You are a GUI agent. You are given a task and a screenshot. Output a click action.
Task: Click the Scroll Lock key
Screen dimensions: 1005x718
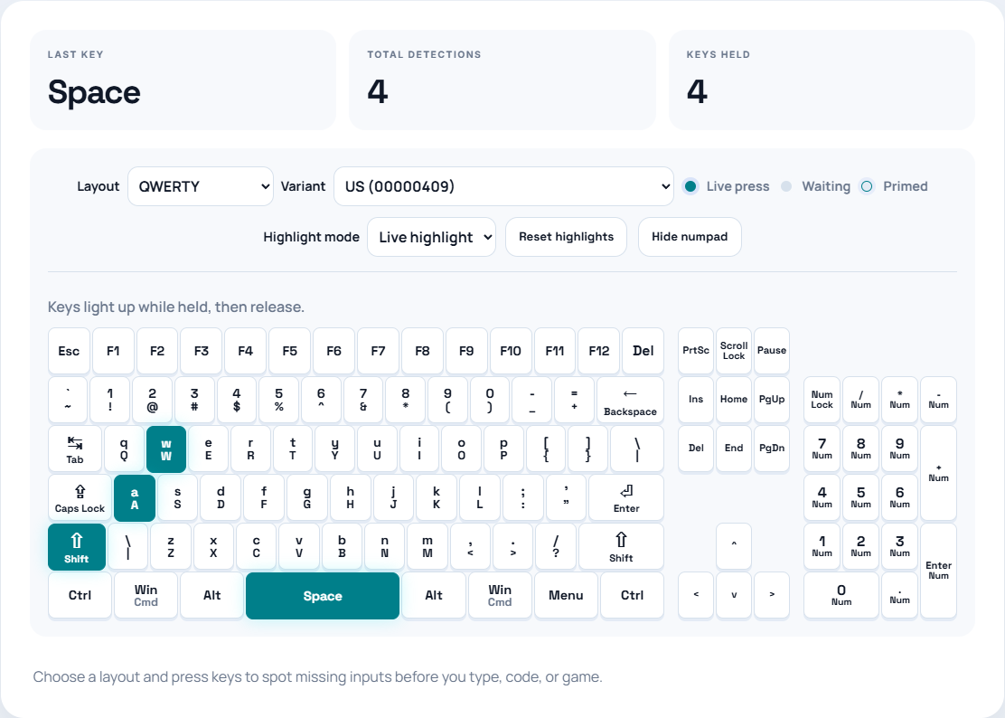pos(734,351)
